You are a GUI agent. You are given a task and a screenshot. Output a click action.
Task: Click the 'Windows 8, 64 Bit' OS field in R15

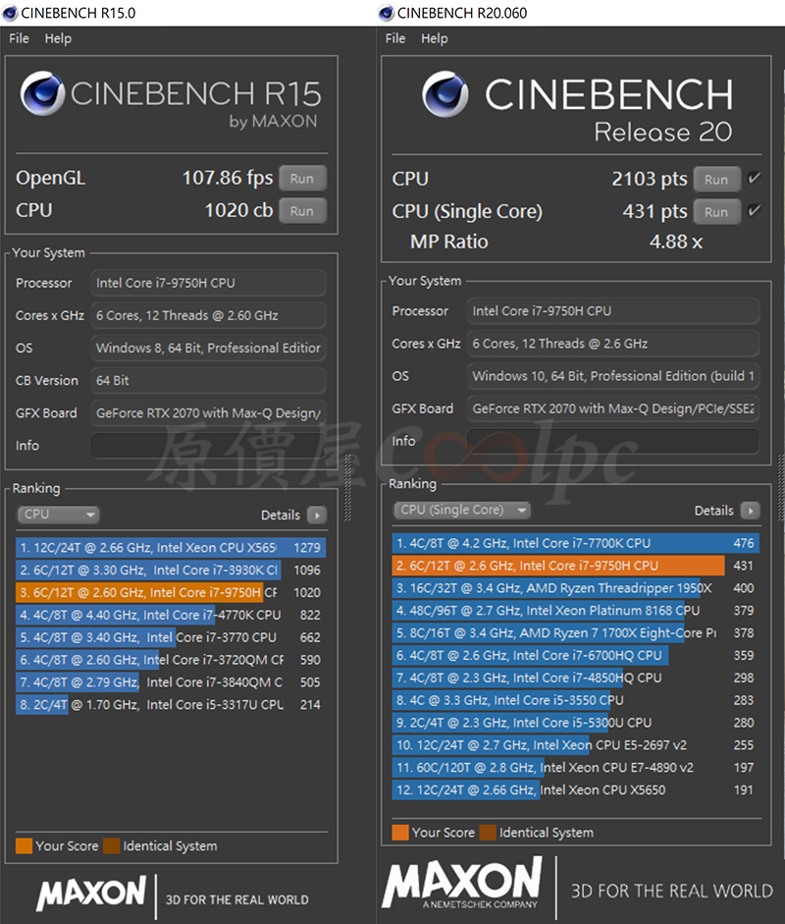coord(208,348)
